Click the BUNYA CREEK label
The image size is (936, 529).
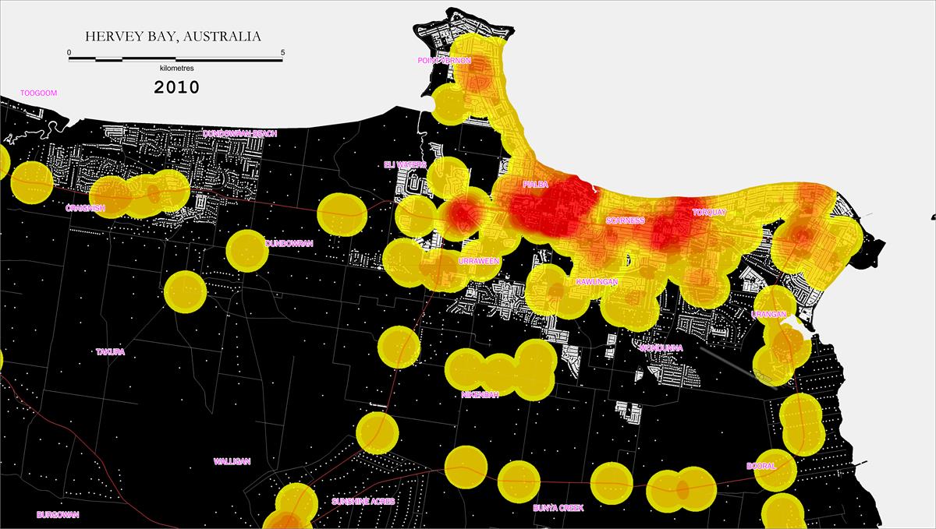[558, 508]
